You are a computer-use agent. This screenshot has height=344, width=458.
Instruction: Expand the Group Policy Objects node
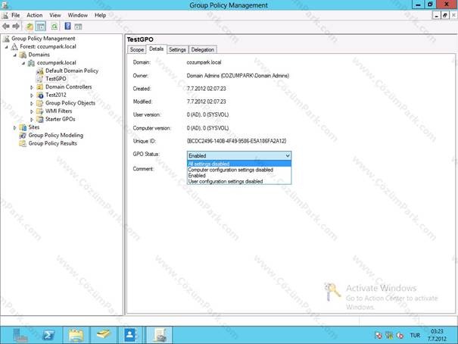click(32, 103)
